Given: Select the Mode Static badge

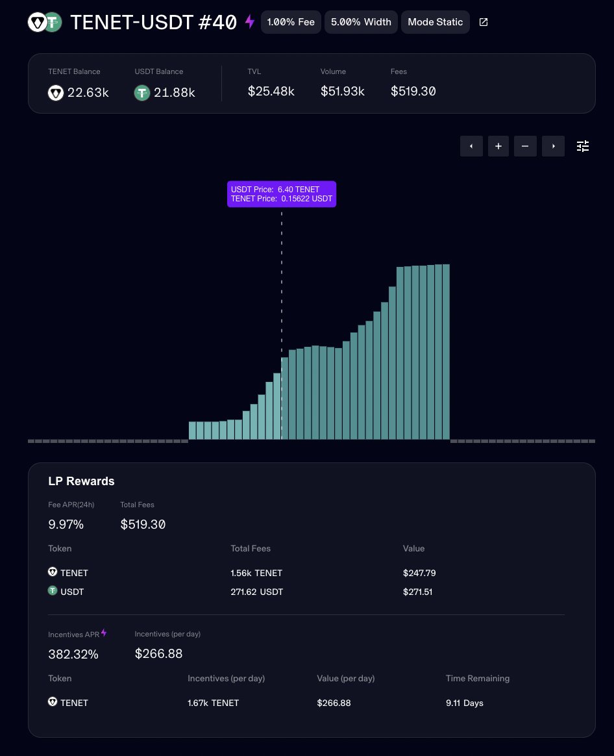Looking at the screenshot, I should (x=435, y=21).
